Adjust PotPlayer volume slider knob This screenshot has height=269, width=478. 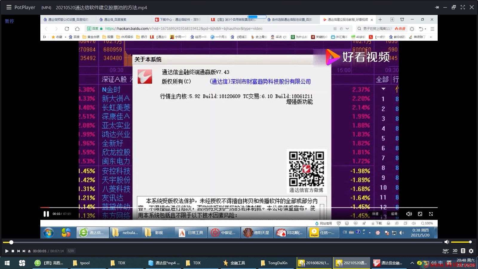(470, 242)
